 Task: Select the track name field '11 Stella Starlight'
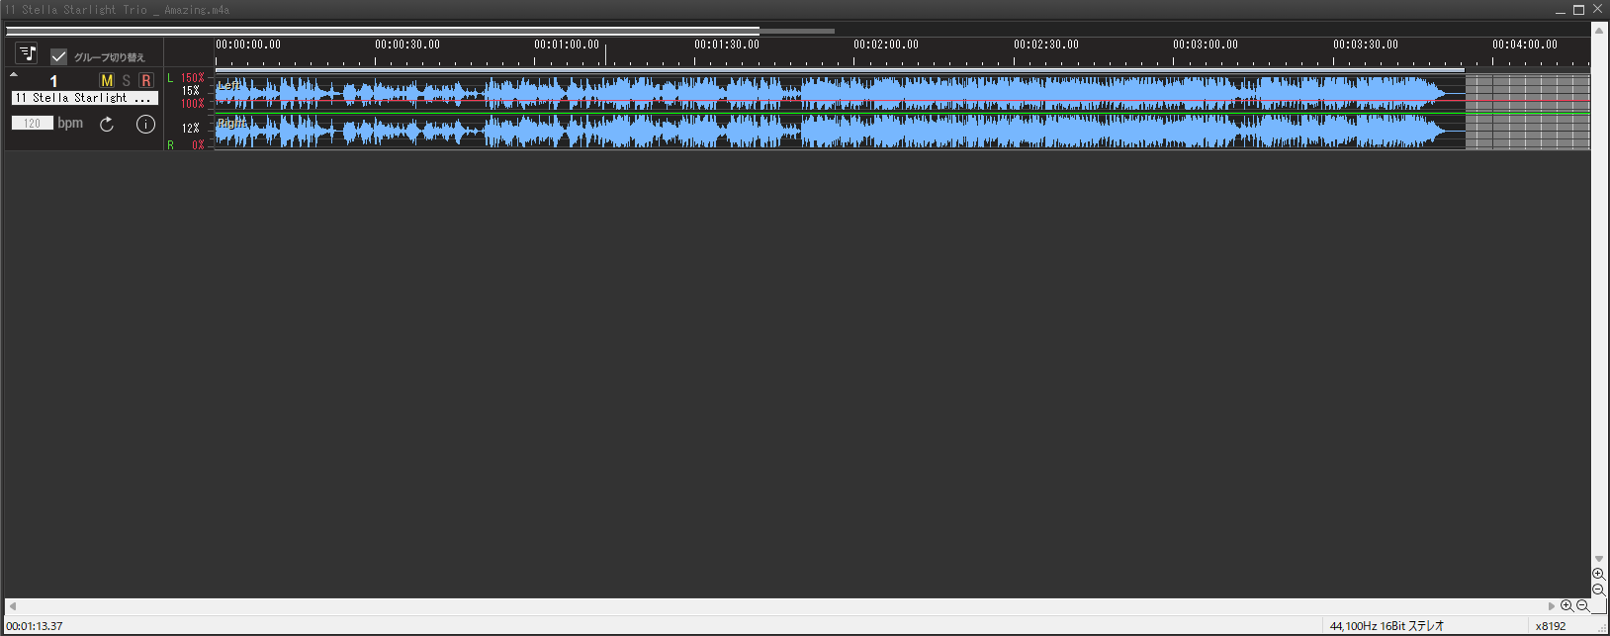point(84,98)
